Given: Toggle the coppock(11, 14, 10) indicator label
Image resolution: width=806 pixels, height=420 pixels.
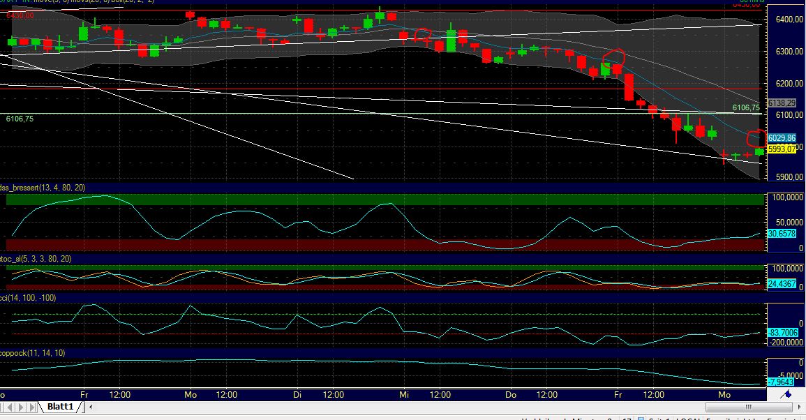Looking at the screenshot, I should [33, 353].
